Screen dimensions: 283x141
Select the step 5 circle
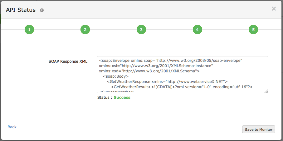tap(253, 30)
